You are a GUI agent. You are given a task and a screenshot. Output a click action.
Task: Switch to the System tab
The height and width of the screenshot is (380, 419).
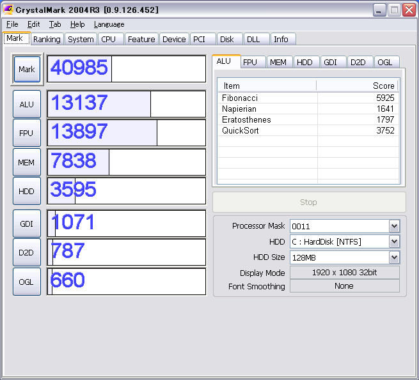[81, 39]
